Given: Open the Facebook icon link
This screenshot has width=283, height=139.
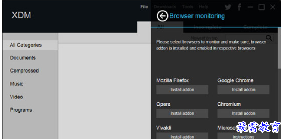Looking at the screenshot, I should coord(239,7).
